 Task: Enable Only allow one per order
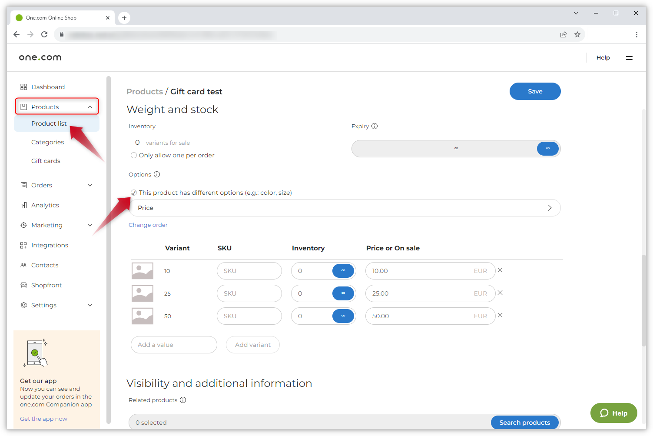tap(134, 155)
